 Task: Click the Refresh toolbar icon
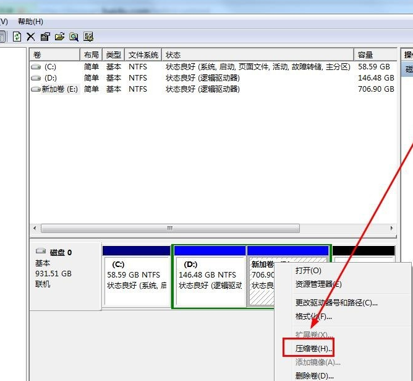click(17, 37)
